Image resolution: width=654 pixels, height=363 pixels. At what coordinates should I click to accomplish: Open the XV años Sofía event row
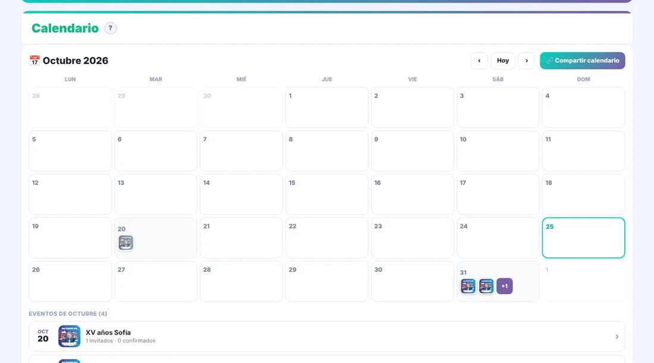click(x=326, y=336)
